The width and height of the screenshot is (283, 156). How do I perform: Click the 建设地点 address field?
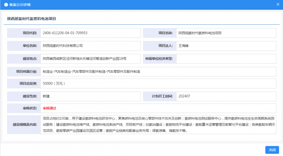90,59
